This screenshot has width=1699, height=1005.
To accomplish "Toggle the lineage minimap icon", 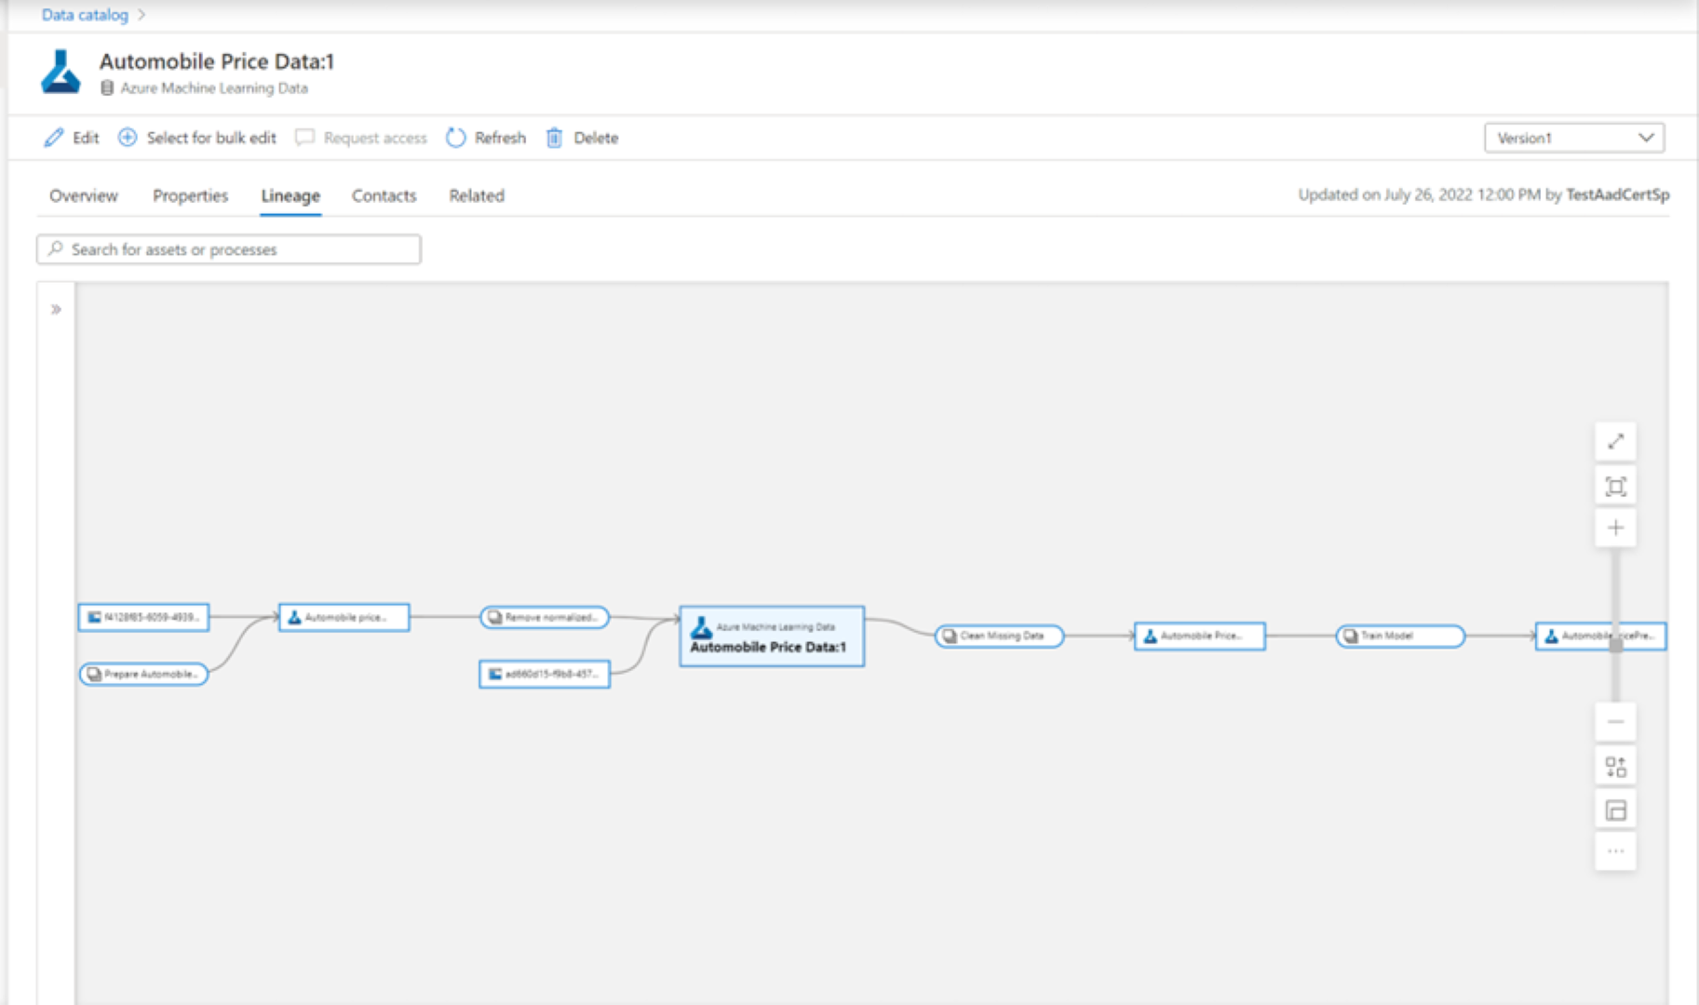I will pyautogui.click(x=1615, y=811).
